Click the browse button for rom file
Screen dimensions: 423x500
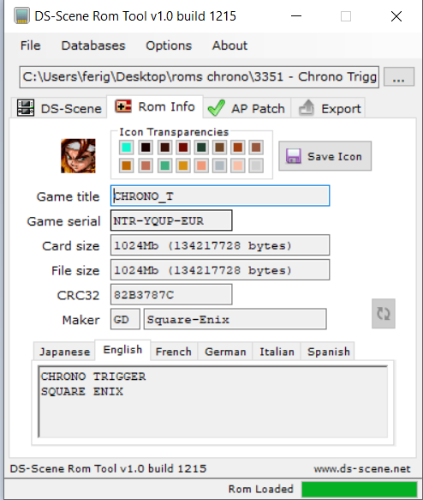point(399,77)
